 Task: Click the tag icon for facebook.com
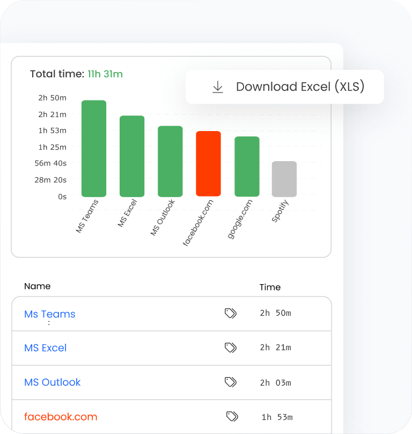(232, 416)
